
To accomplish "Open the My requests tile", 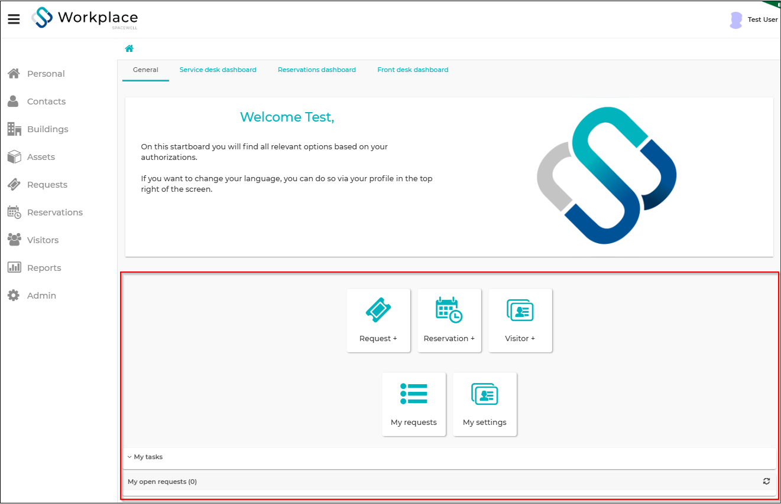I will tap(414, 404).
